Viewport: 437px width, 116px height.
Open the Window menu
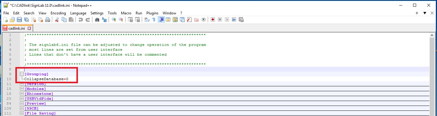click(x=169, y=13)
